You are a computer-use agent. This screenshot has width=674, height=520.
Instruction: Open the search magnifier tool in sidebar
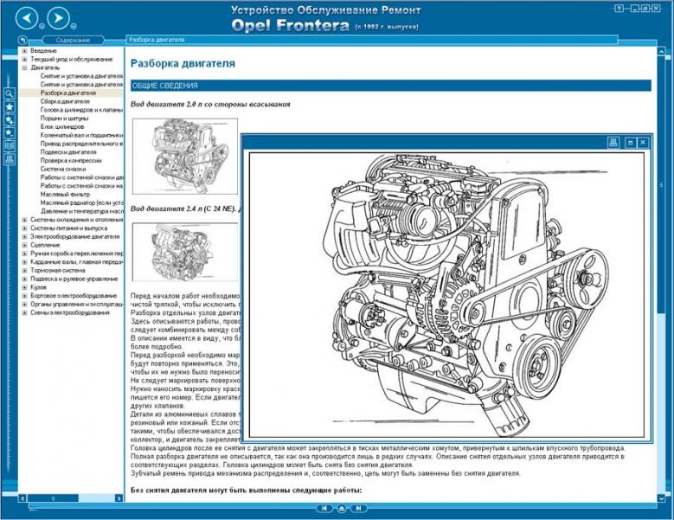[x=10, y=93]
